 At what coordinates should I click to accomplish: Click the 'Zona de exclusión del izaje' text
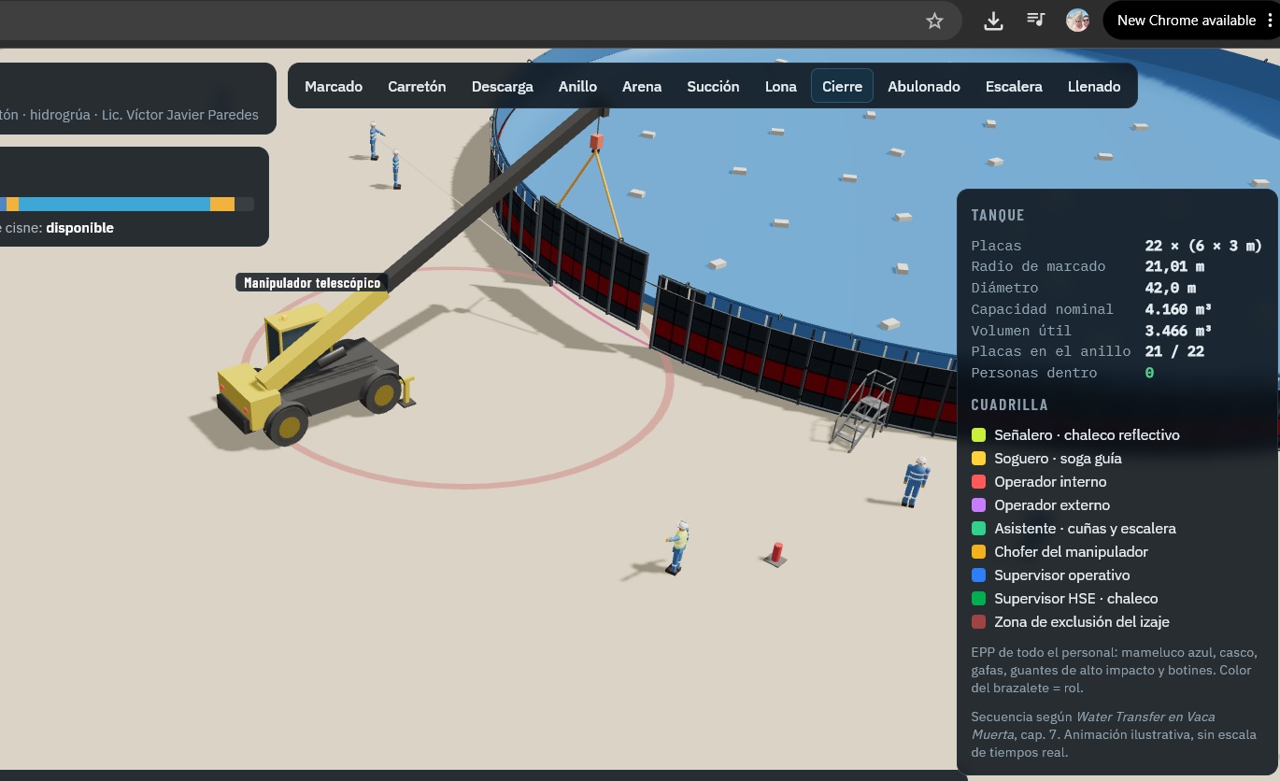[1082, 621]
